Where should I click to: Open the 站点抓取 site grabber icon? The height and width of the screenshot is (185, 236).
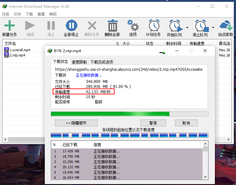tap(226, 25)
